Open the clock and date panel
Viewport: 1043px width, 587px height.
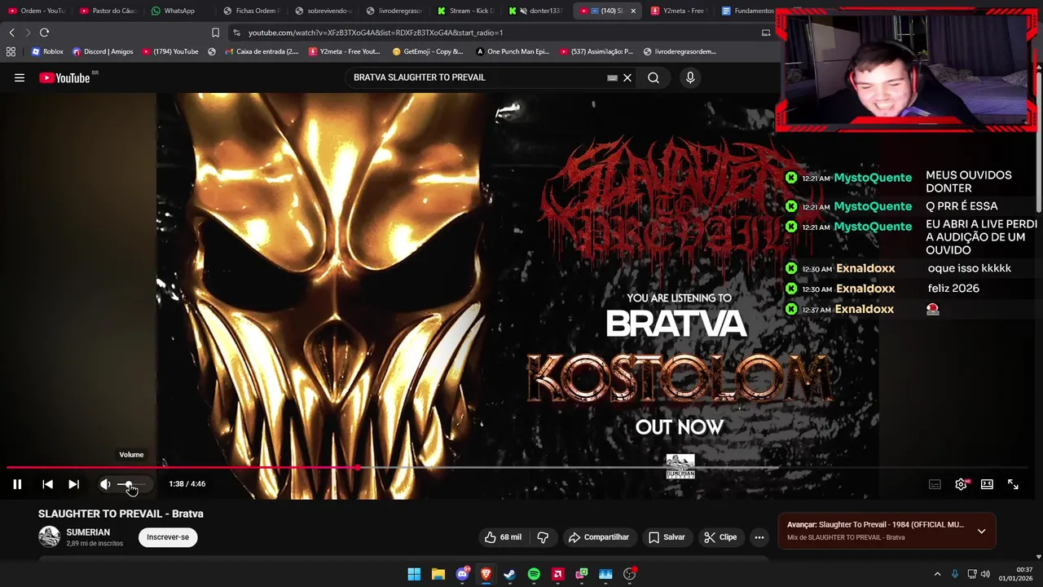tap(1015, 574)
